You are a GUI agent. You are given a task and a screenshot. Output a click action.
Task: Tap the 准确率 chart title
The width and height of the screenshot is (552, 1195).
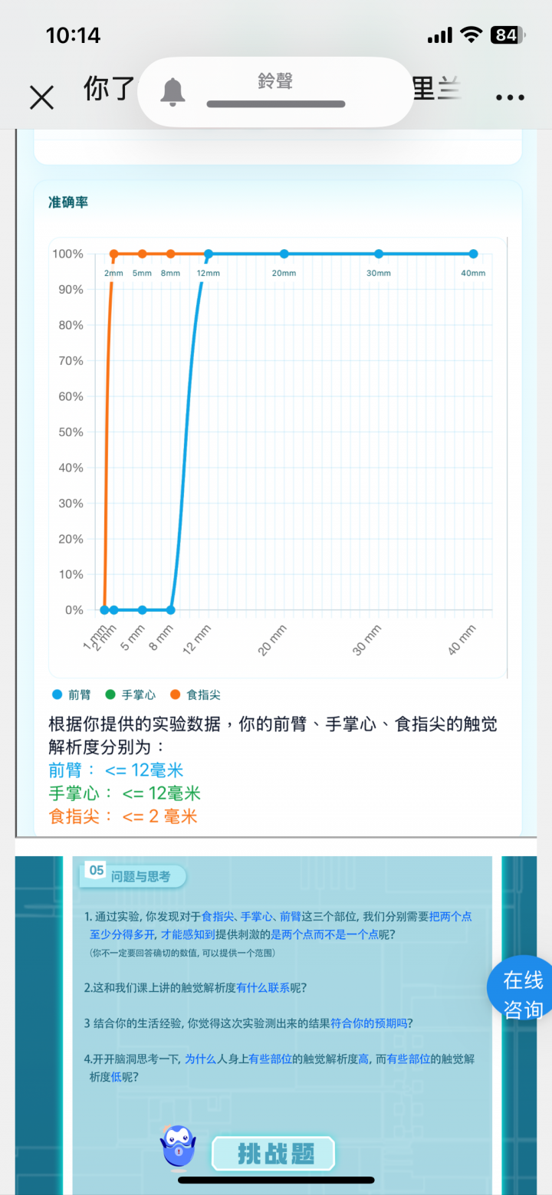68,202
